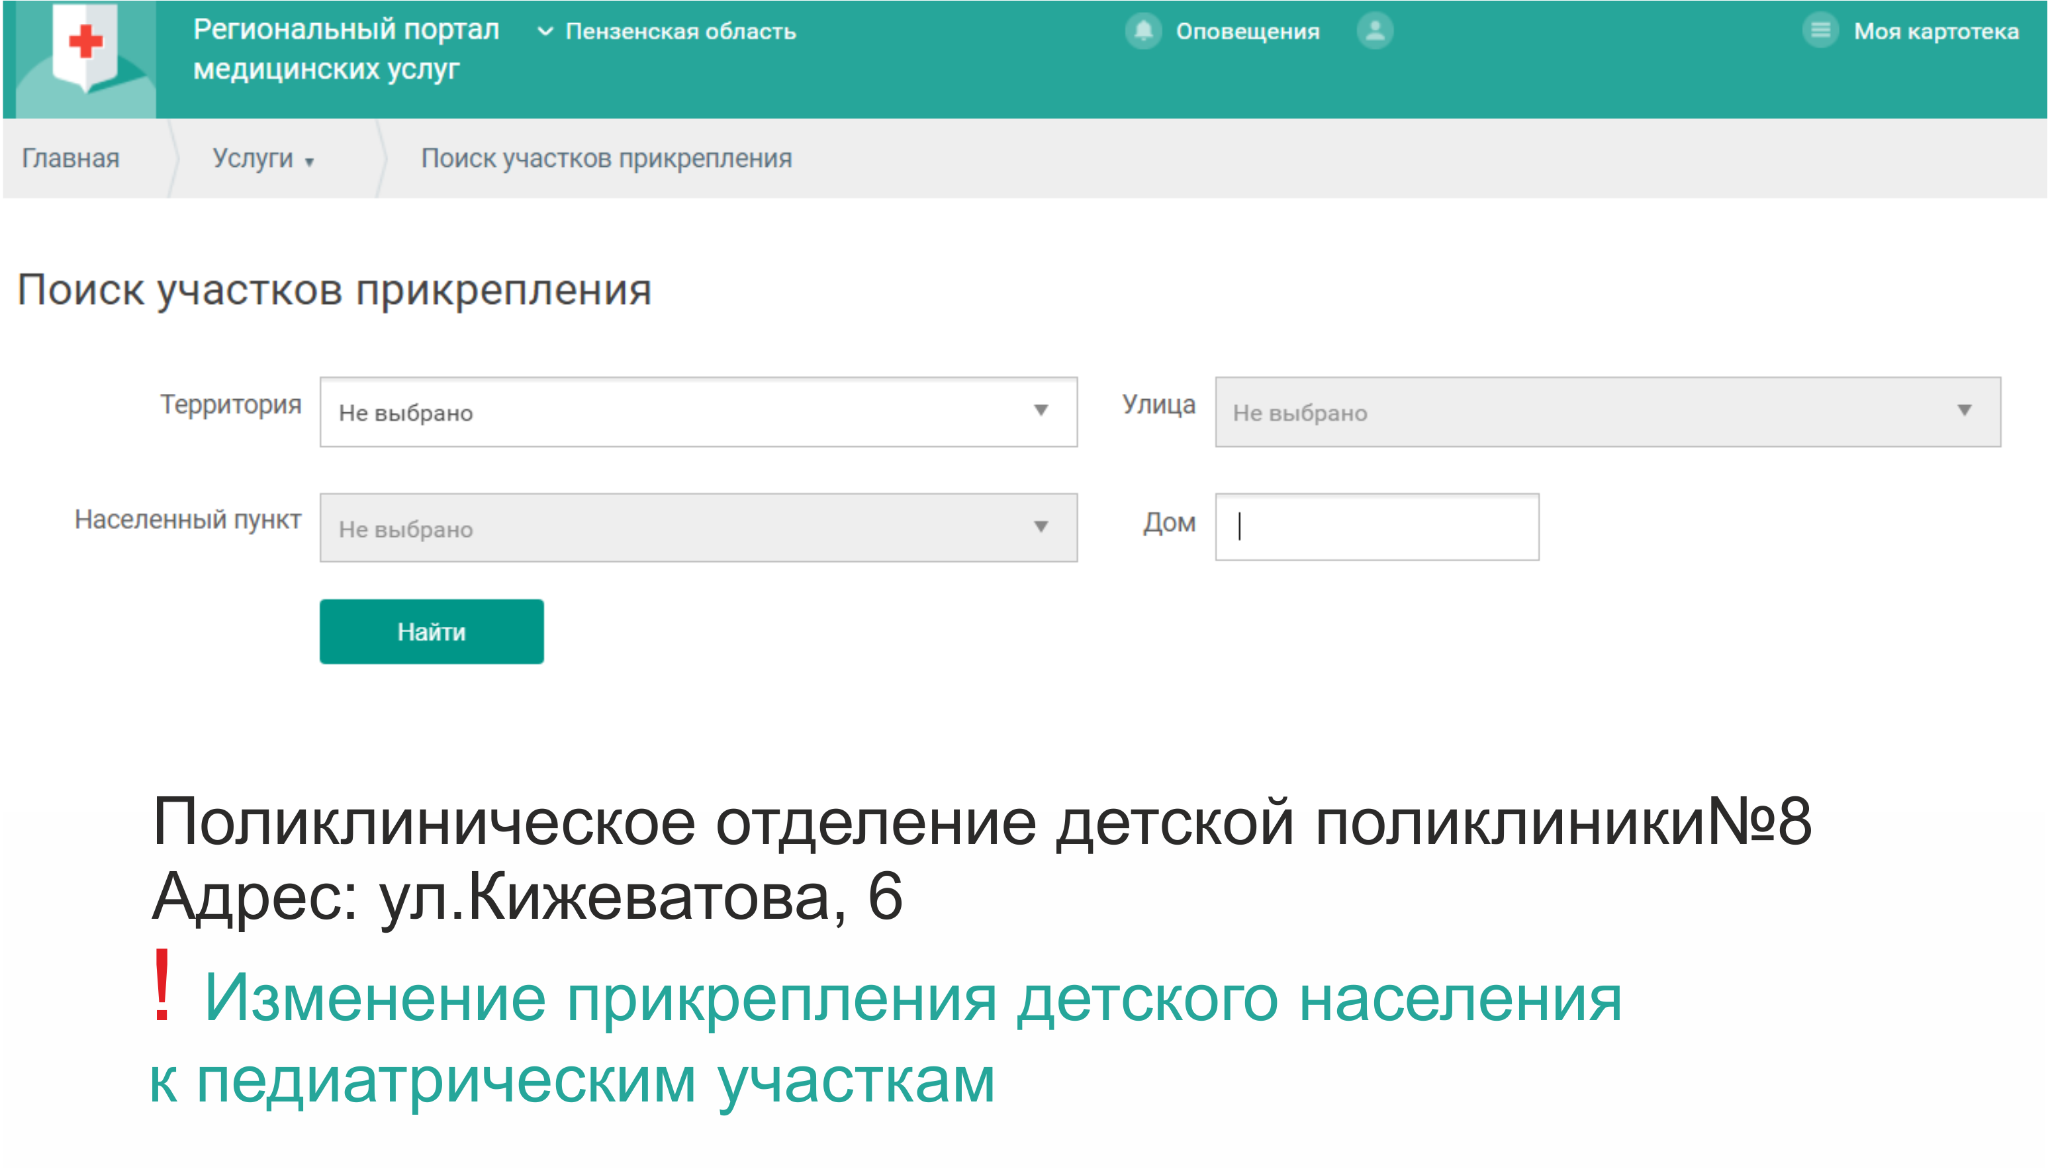Screen dimensions: 2048x1171
Task: Click the Территория field label
Action: pyautogui.click(x=231, y=404)
